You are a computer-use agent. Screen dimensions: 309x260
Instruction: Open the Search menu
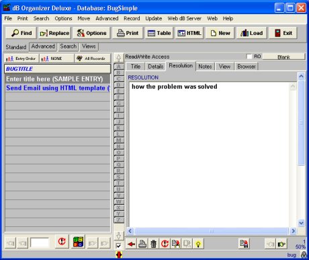(41, 18)
